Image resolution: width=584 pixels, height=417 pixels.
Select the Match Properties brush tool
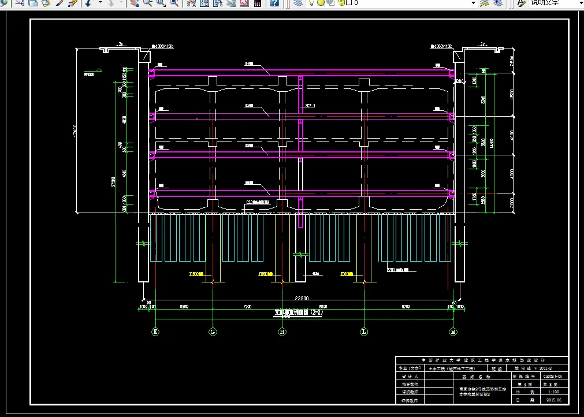(59, 3)
